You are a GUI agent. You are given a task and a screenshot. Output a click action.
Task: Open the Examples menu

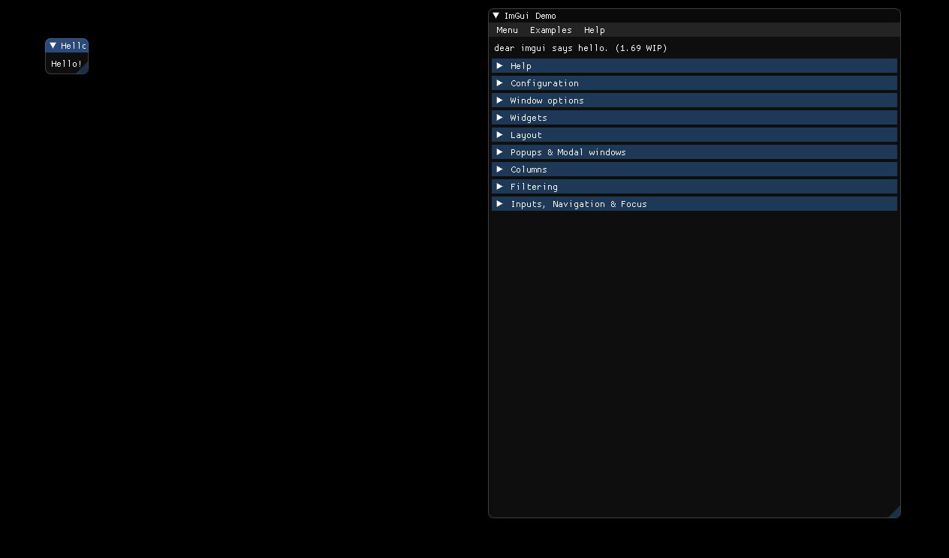point(550,30)
